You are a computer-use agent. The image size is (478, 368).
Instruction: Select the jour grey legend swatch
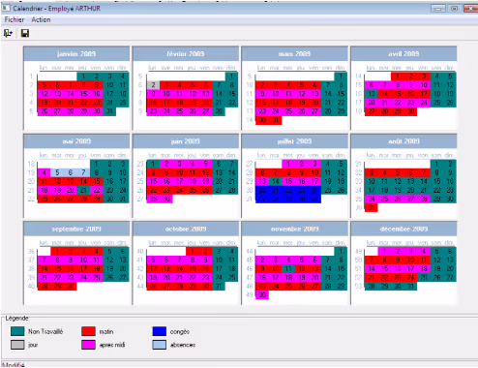17,345
